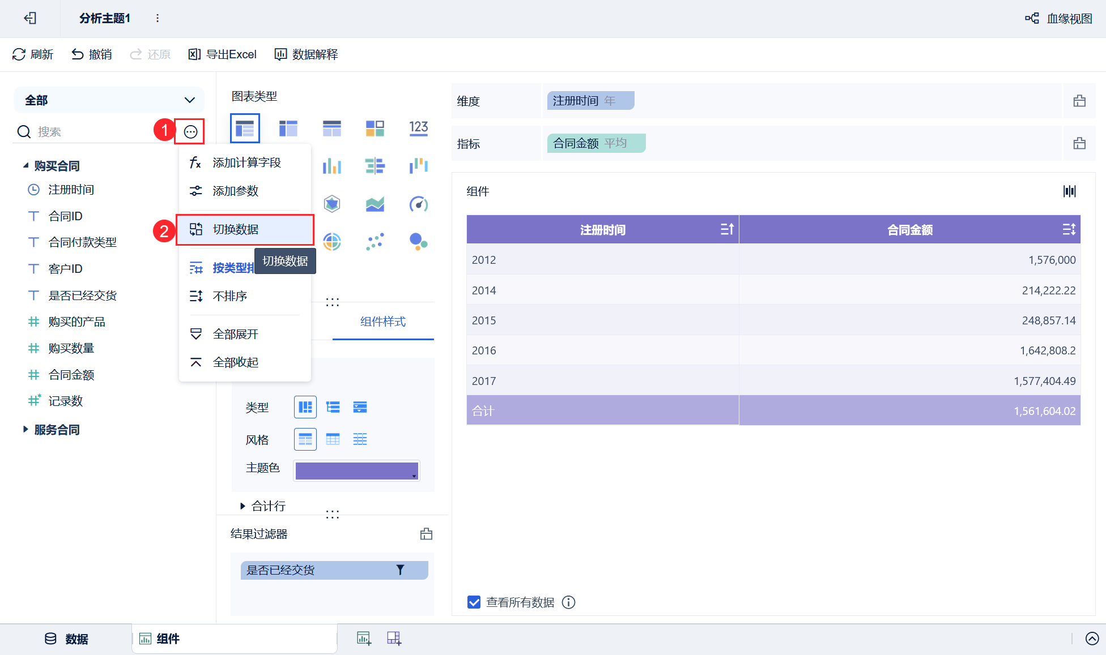Toggle the 查看所有数据 checkbox
This screenshot has height=655, width=1106.
pyautogui.click(x=474, y=602)
